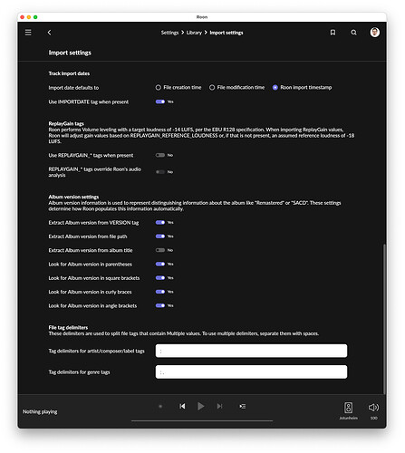Open search with the magnifier icon

(353, 33)
